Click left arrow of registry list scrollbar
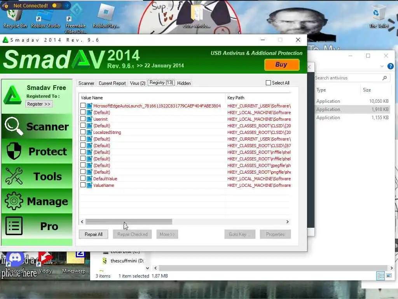This screenshot has width=398, height=299. click(82, 222)
